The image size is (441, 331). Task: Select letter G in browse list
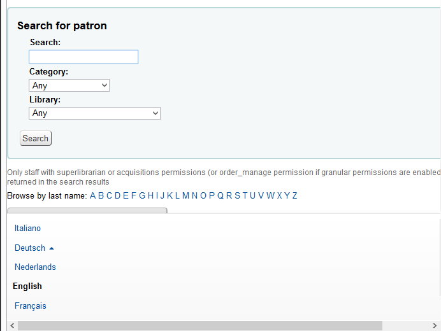(x=142, y=195)
